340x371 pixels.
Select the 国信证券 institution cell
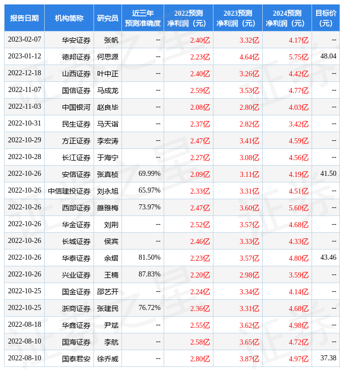[x=69, y=90]
